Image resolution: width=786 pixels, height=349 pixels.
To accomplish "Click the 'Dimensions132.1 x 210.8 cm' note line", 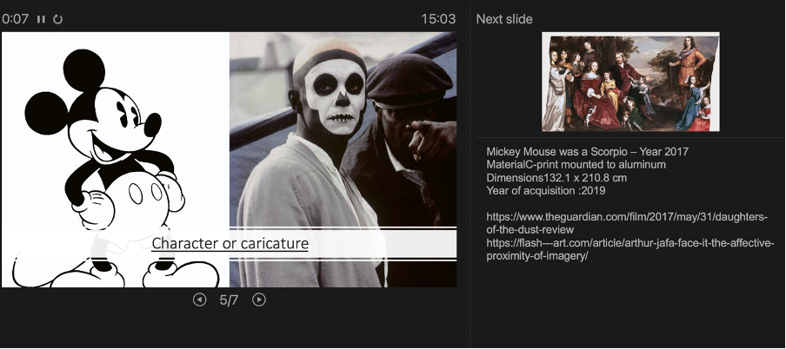I will pyautogui.click(x=556, y=178).
